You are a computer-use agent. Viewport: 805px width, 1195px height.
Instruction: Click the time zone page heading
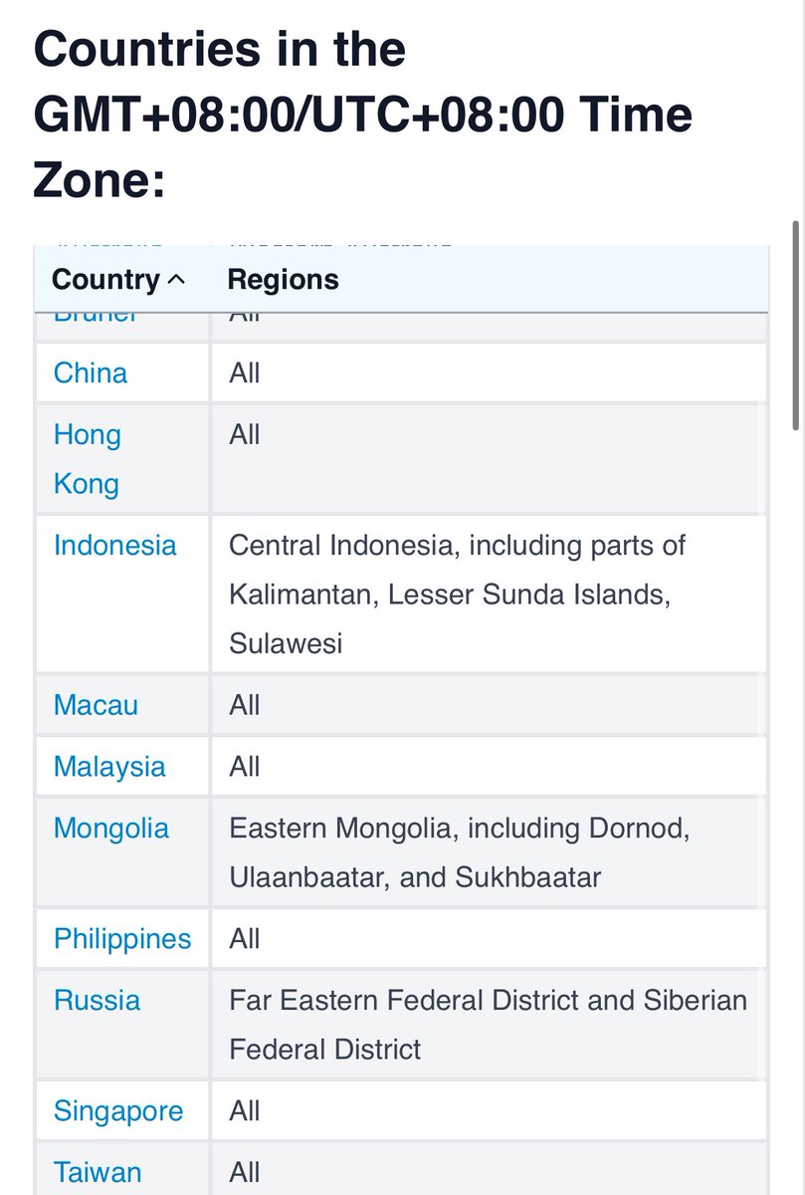click(363, 115)
